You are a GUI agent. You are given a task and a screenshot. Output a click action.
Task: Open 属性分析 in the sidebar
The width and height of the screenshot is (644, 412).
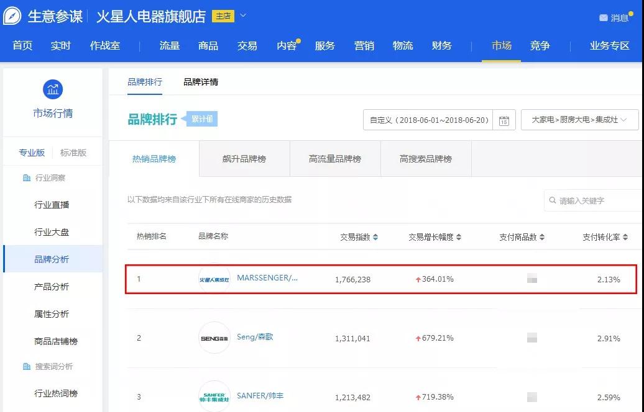(52, 314)
